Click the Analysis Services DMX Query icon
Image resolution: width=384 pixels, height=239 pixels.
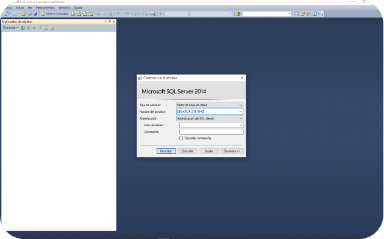pos(85,13)
